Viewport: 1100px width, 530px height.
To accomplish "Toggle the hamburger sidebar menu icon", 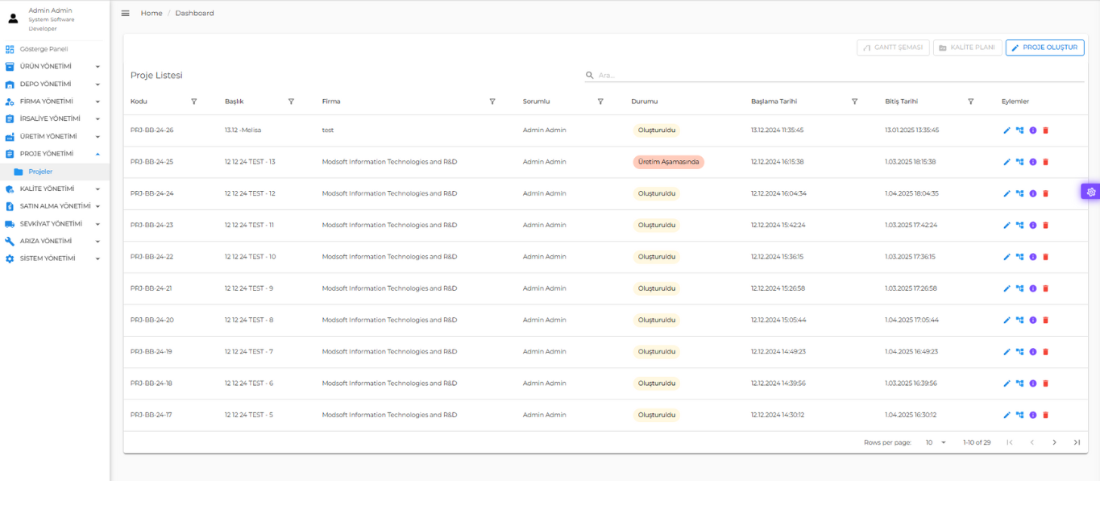I will 125,13.
